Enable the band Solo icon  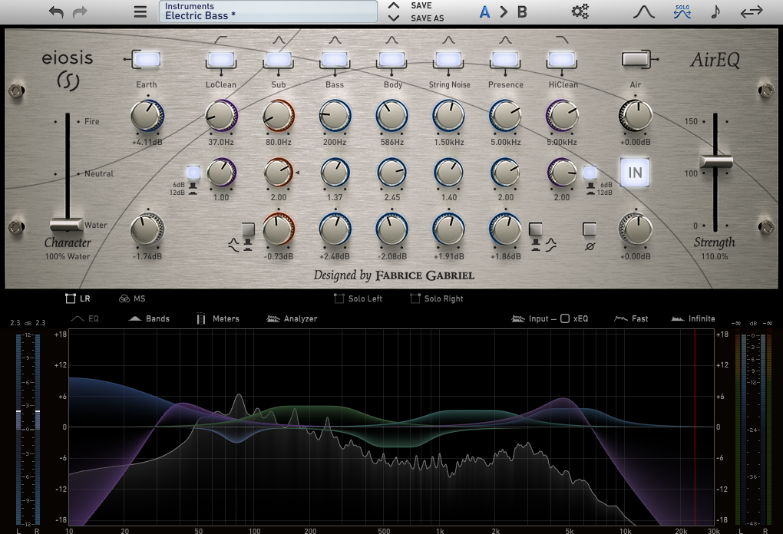tap(681, 12)
